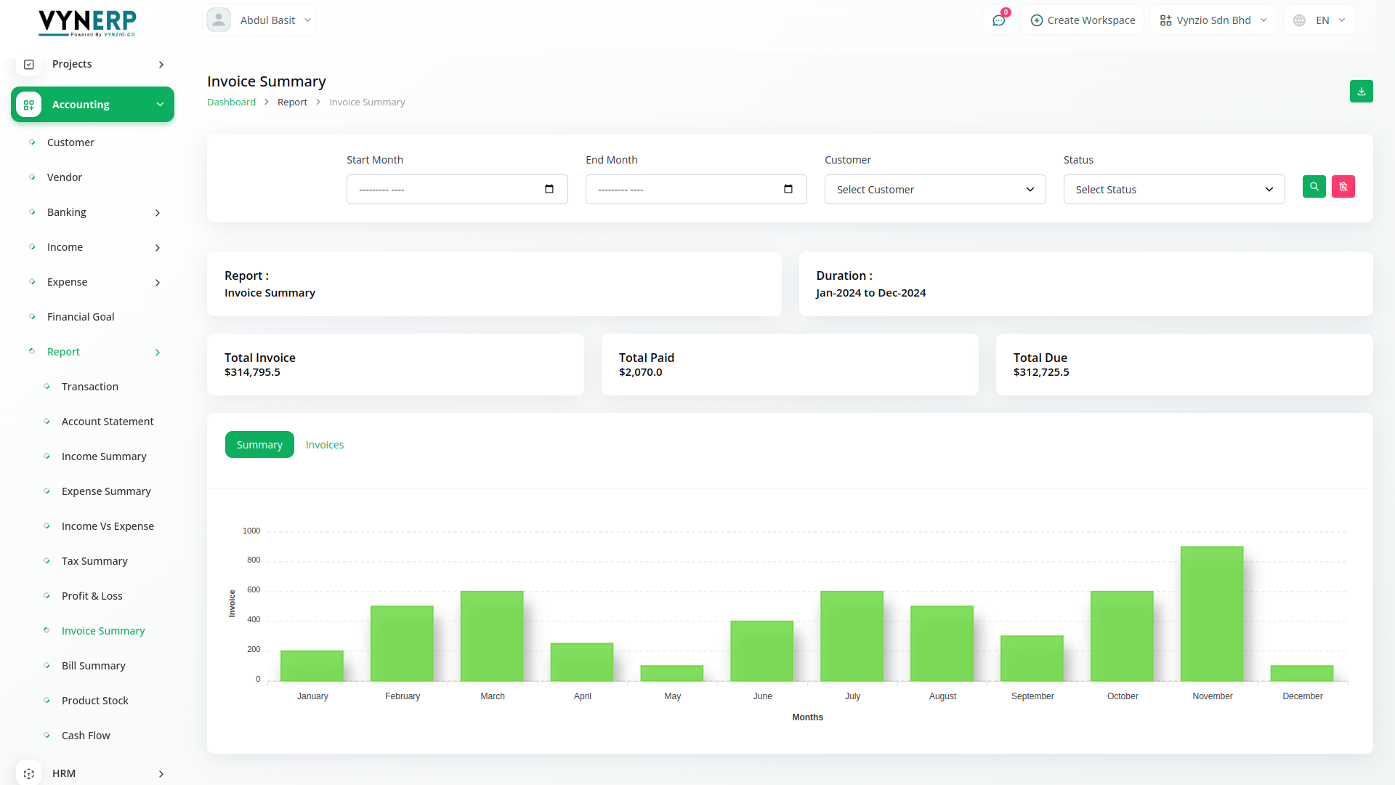Screen dimensions: 1395x785
Task: Select the Summary tab
Action: tap(259, 445)
